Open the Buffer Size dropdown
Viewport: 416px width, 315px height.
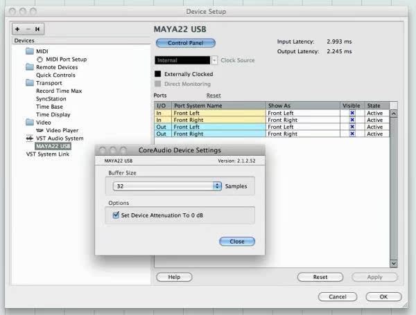pyautogui.click(x=167, y=186)
